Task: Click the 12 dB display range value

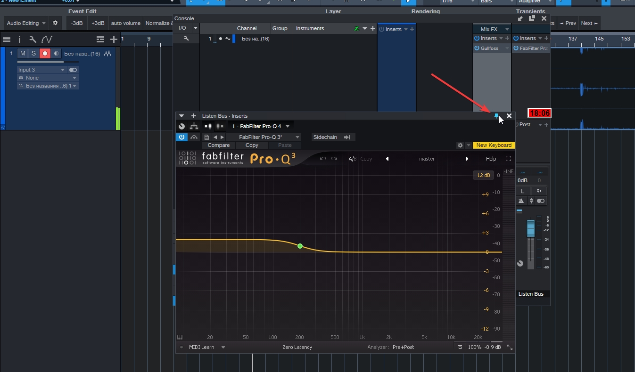Action: point(484,175)
